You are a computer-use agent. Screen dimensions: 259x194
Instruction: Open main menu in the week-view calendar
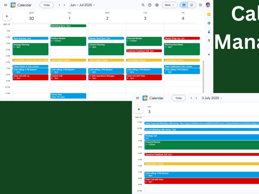[6, 5]
